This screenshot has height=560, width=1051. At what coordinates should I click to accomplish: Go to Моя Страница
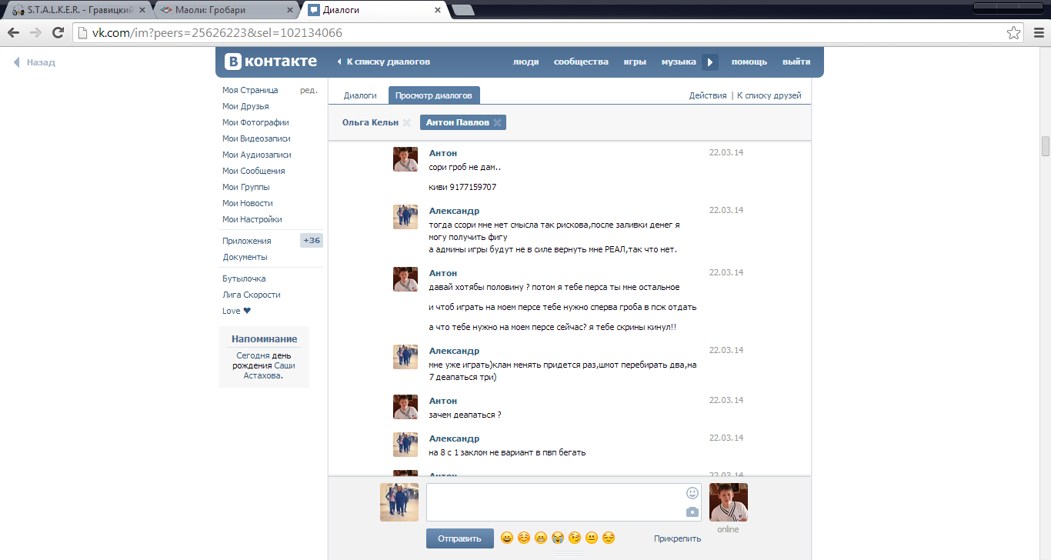pos(250,90)
